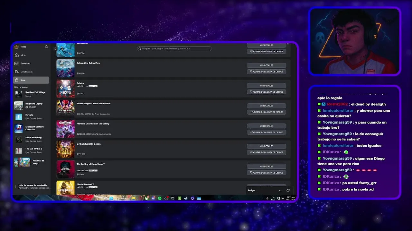Open Resident Evil Village from recents
The height and width of the screenshot is (231, 412).
(x=31, y=94)
